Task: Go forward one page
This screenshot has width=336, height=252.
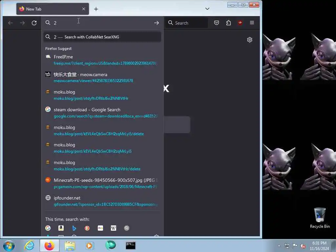Action: pyautogui.click(x=22, y=23)
